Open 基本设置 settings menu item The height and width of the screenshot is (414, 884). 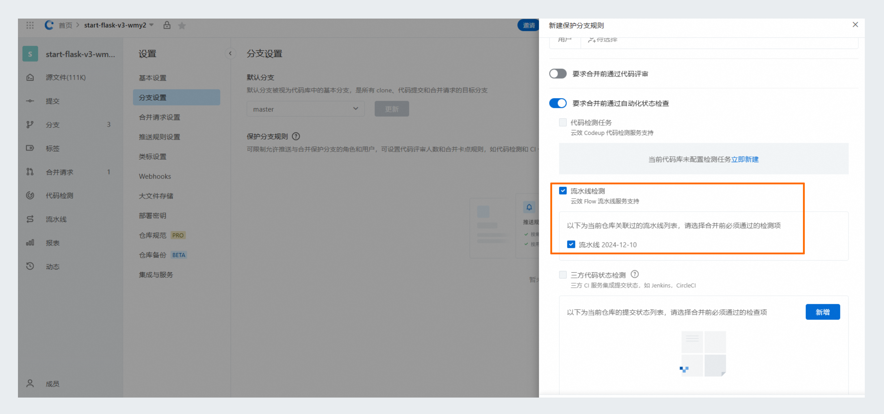tap(176, 78)
